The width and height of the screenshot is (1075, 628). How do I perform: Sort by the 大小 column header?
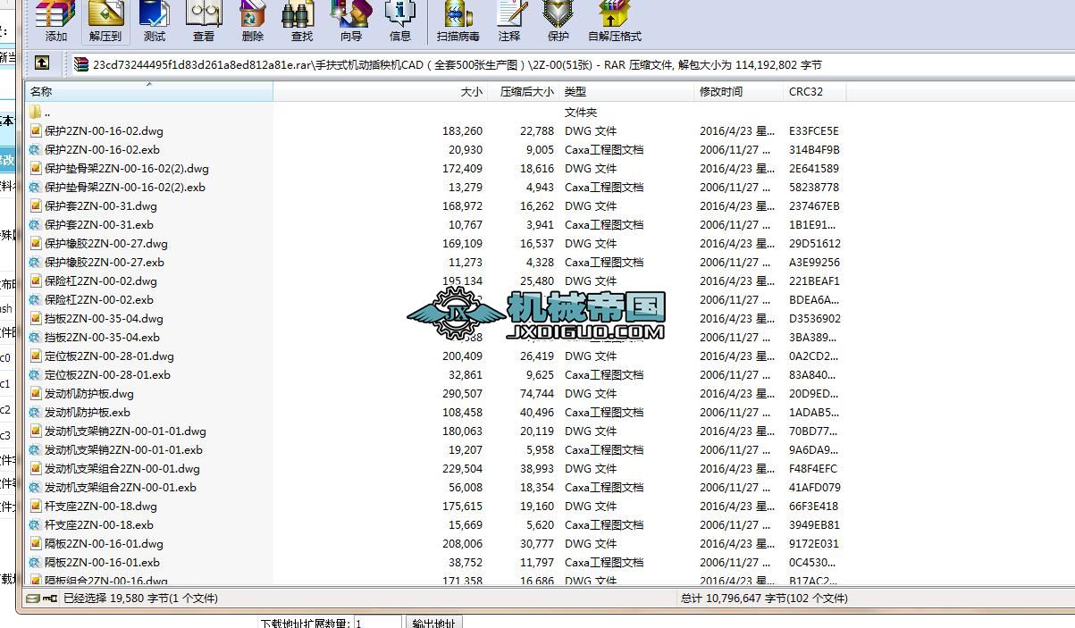[x=381, y=91]
